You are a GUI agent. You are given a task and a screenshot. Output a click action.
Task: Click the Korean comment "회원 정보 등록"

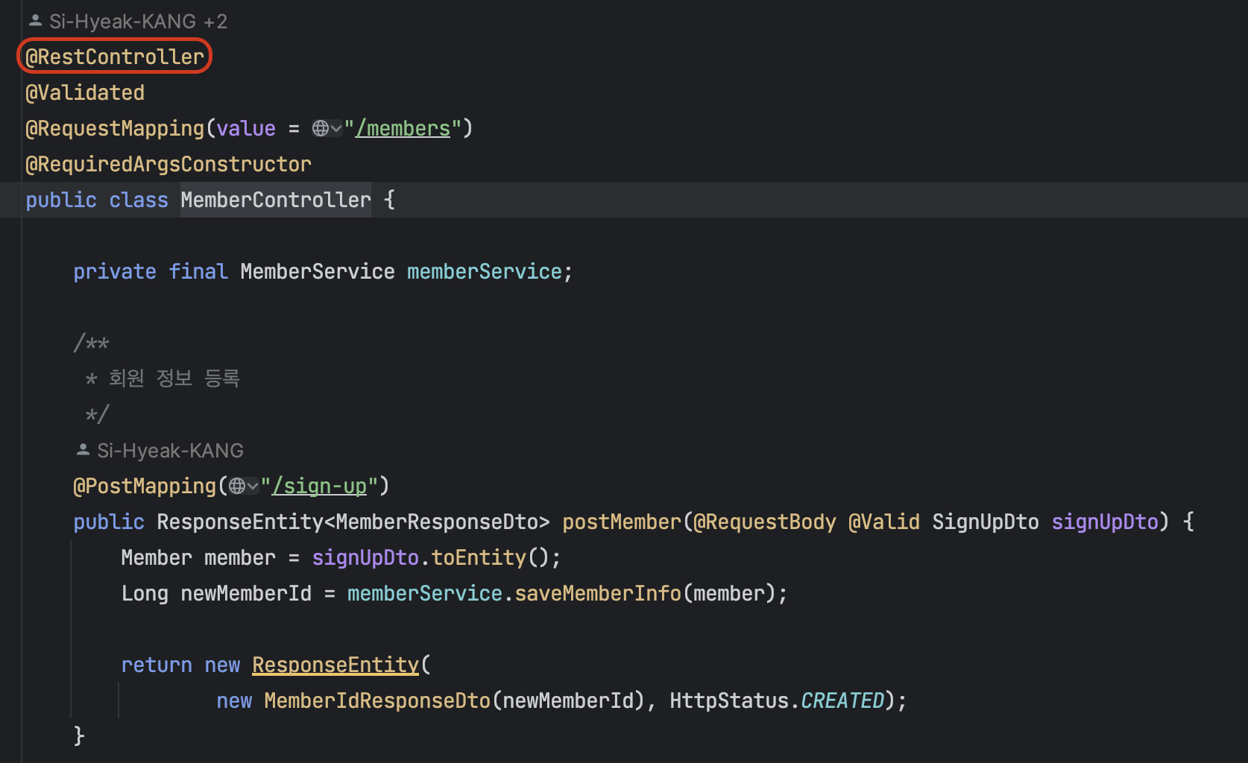coord(174,379)
